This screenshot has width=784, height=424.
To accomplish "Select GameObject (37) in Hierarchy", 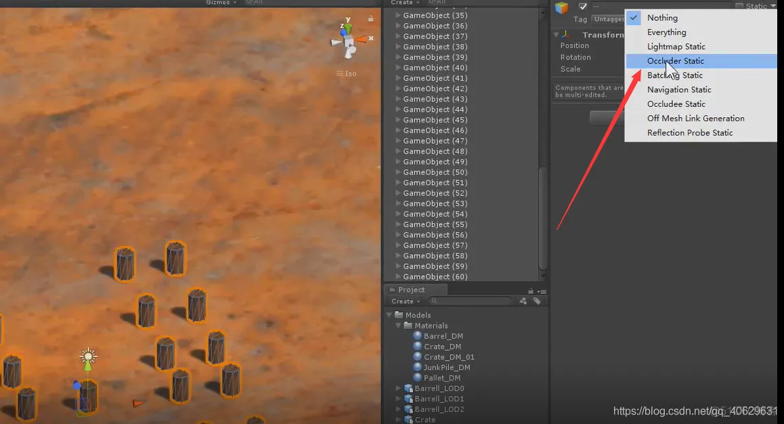I will 435,36.
